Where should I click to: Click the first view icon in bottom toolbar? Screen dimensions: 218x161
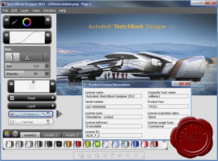click(x=81, y=156)
